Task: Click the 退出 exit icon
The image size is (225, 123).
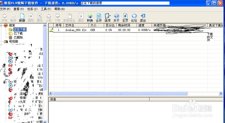Action: [x=143, y=16]
